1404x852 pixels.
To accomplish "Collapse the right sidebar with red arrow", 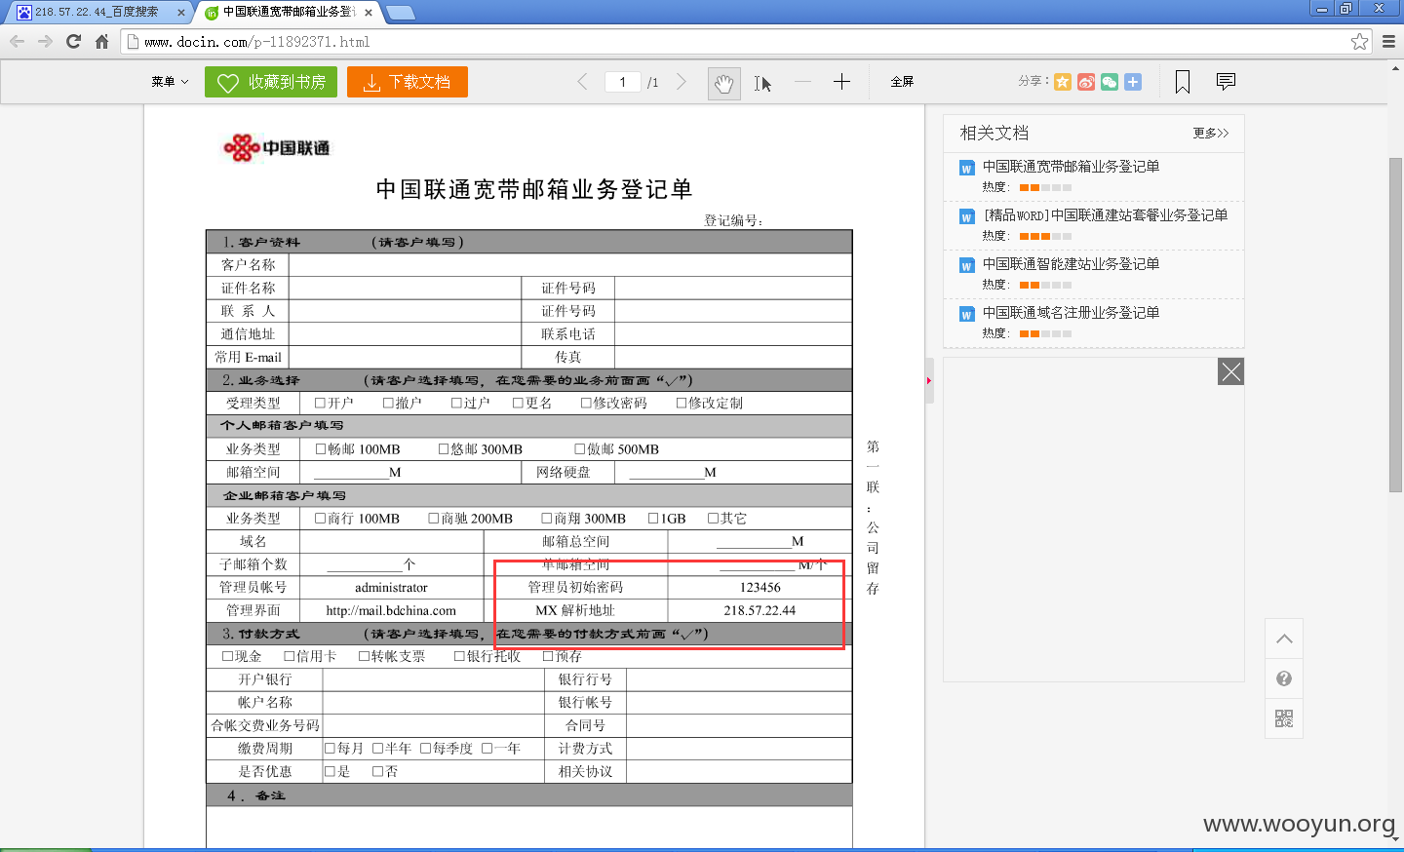I will (929, 380).
